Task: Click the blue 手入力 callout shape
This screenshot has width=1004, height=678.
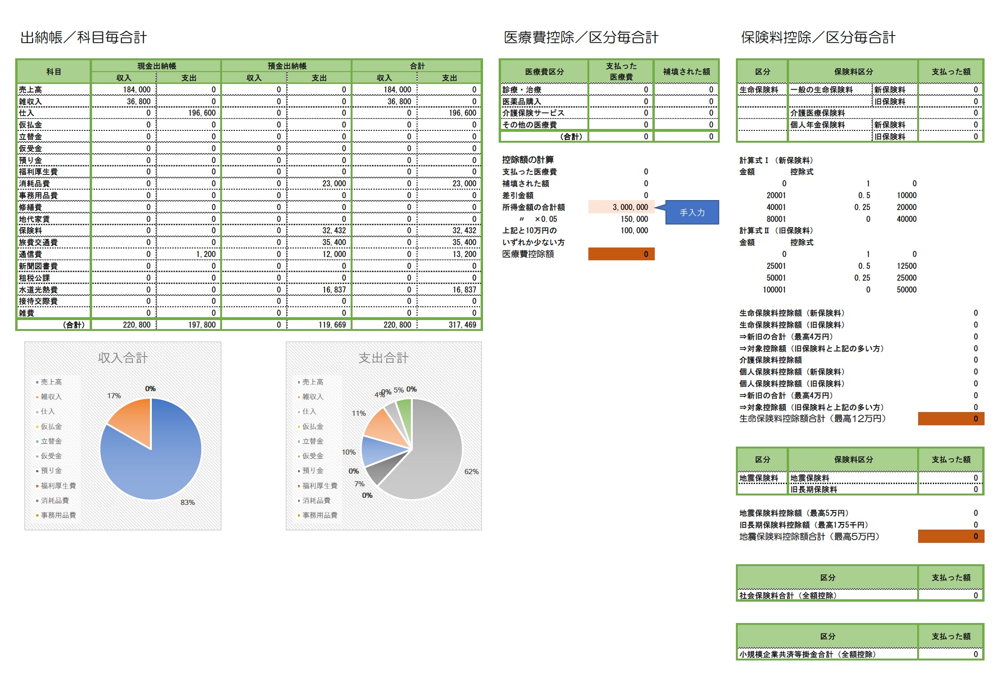Action: coord(692,212)
